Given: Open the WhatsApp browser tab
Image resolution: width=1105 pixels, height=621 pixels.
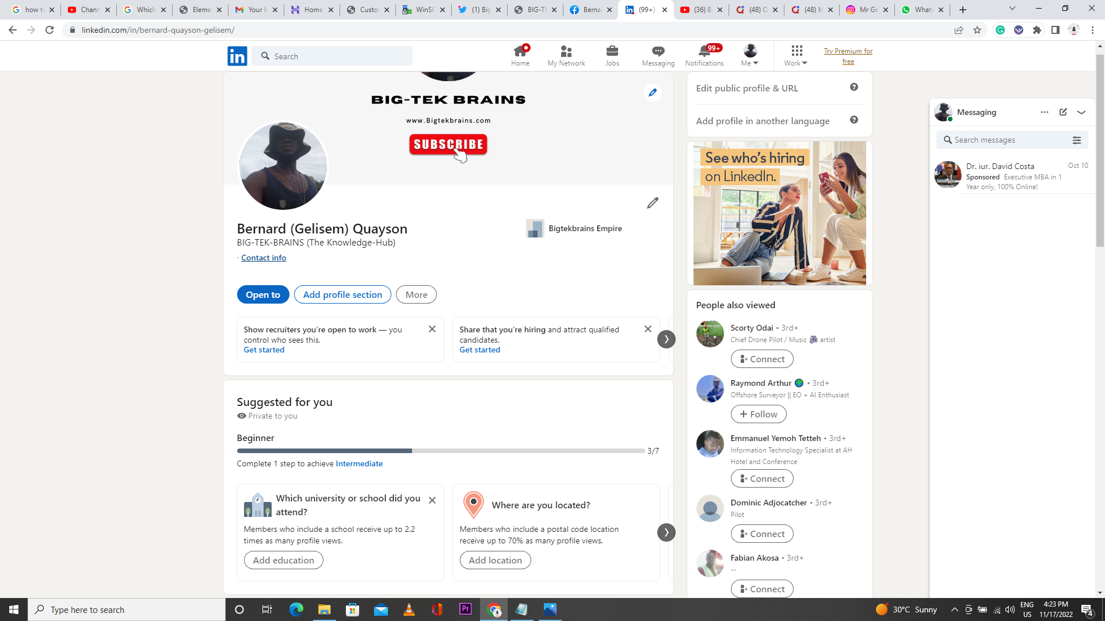Looking at the screenshot, I should (920, 10).
